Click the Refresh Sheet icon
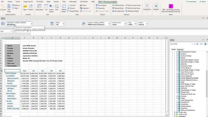 [64, 8]
